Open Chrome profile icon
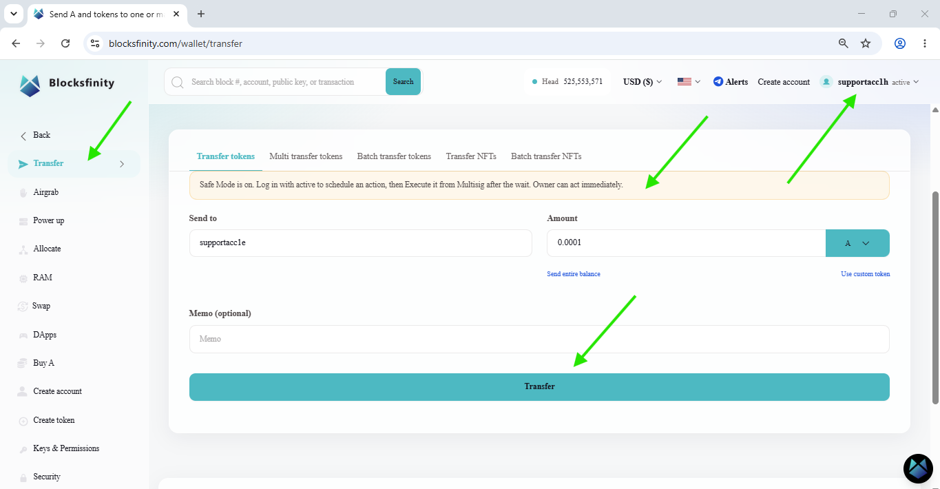Image resolution: width=940 pixels, height=489 pixels. pyautogui.click(x=900, y=43)
